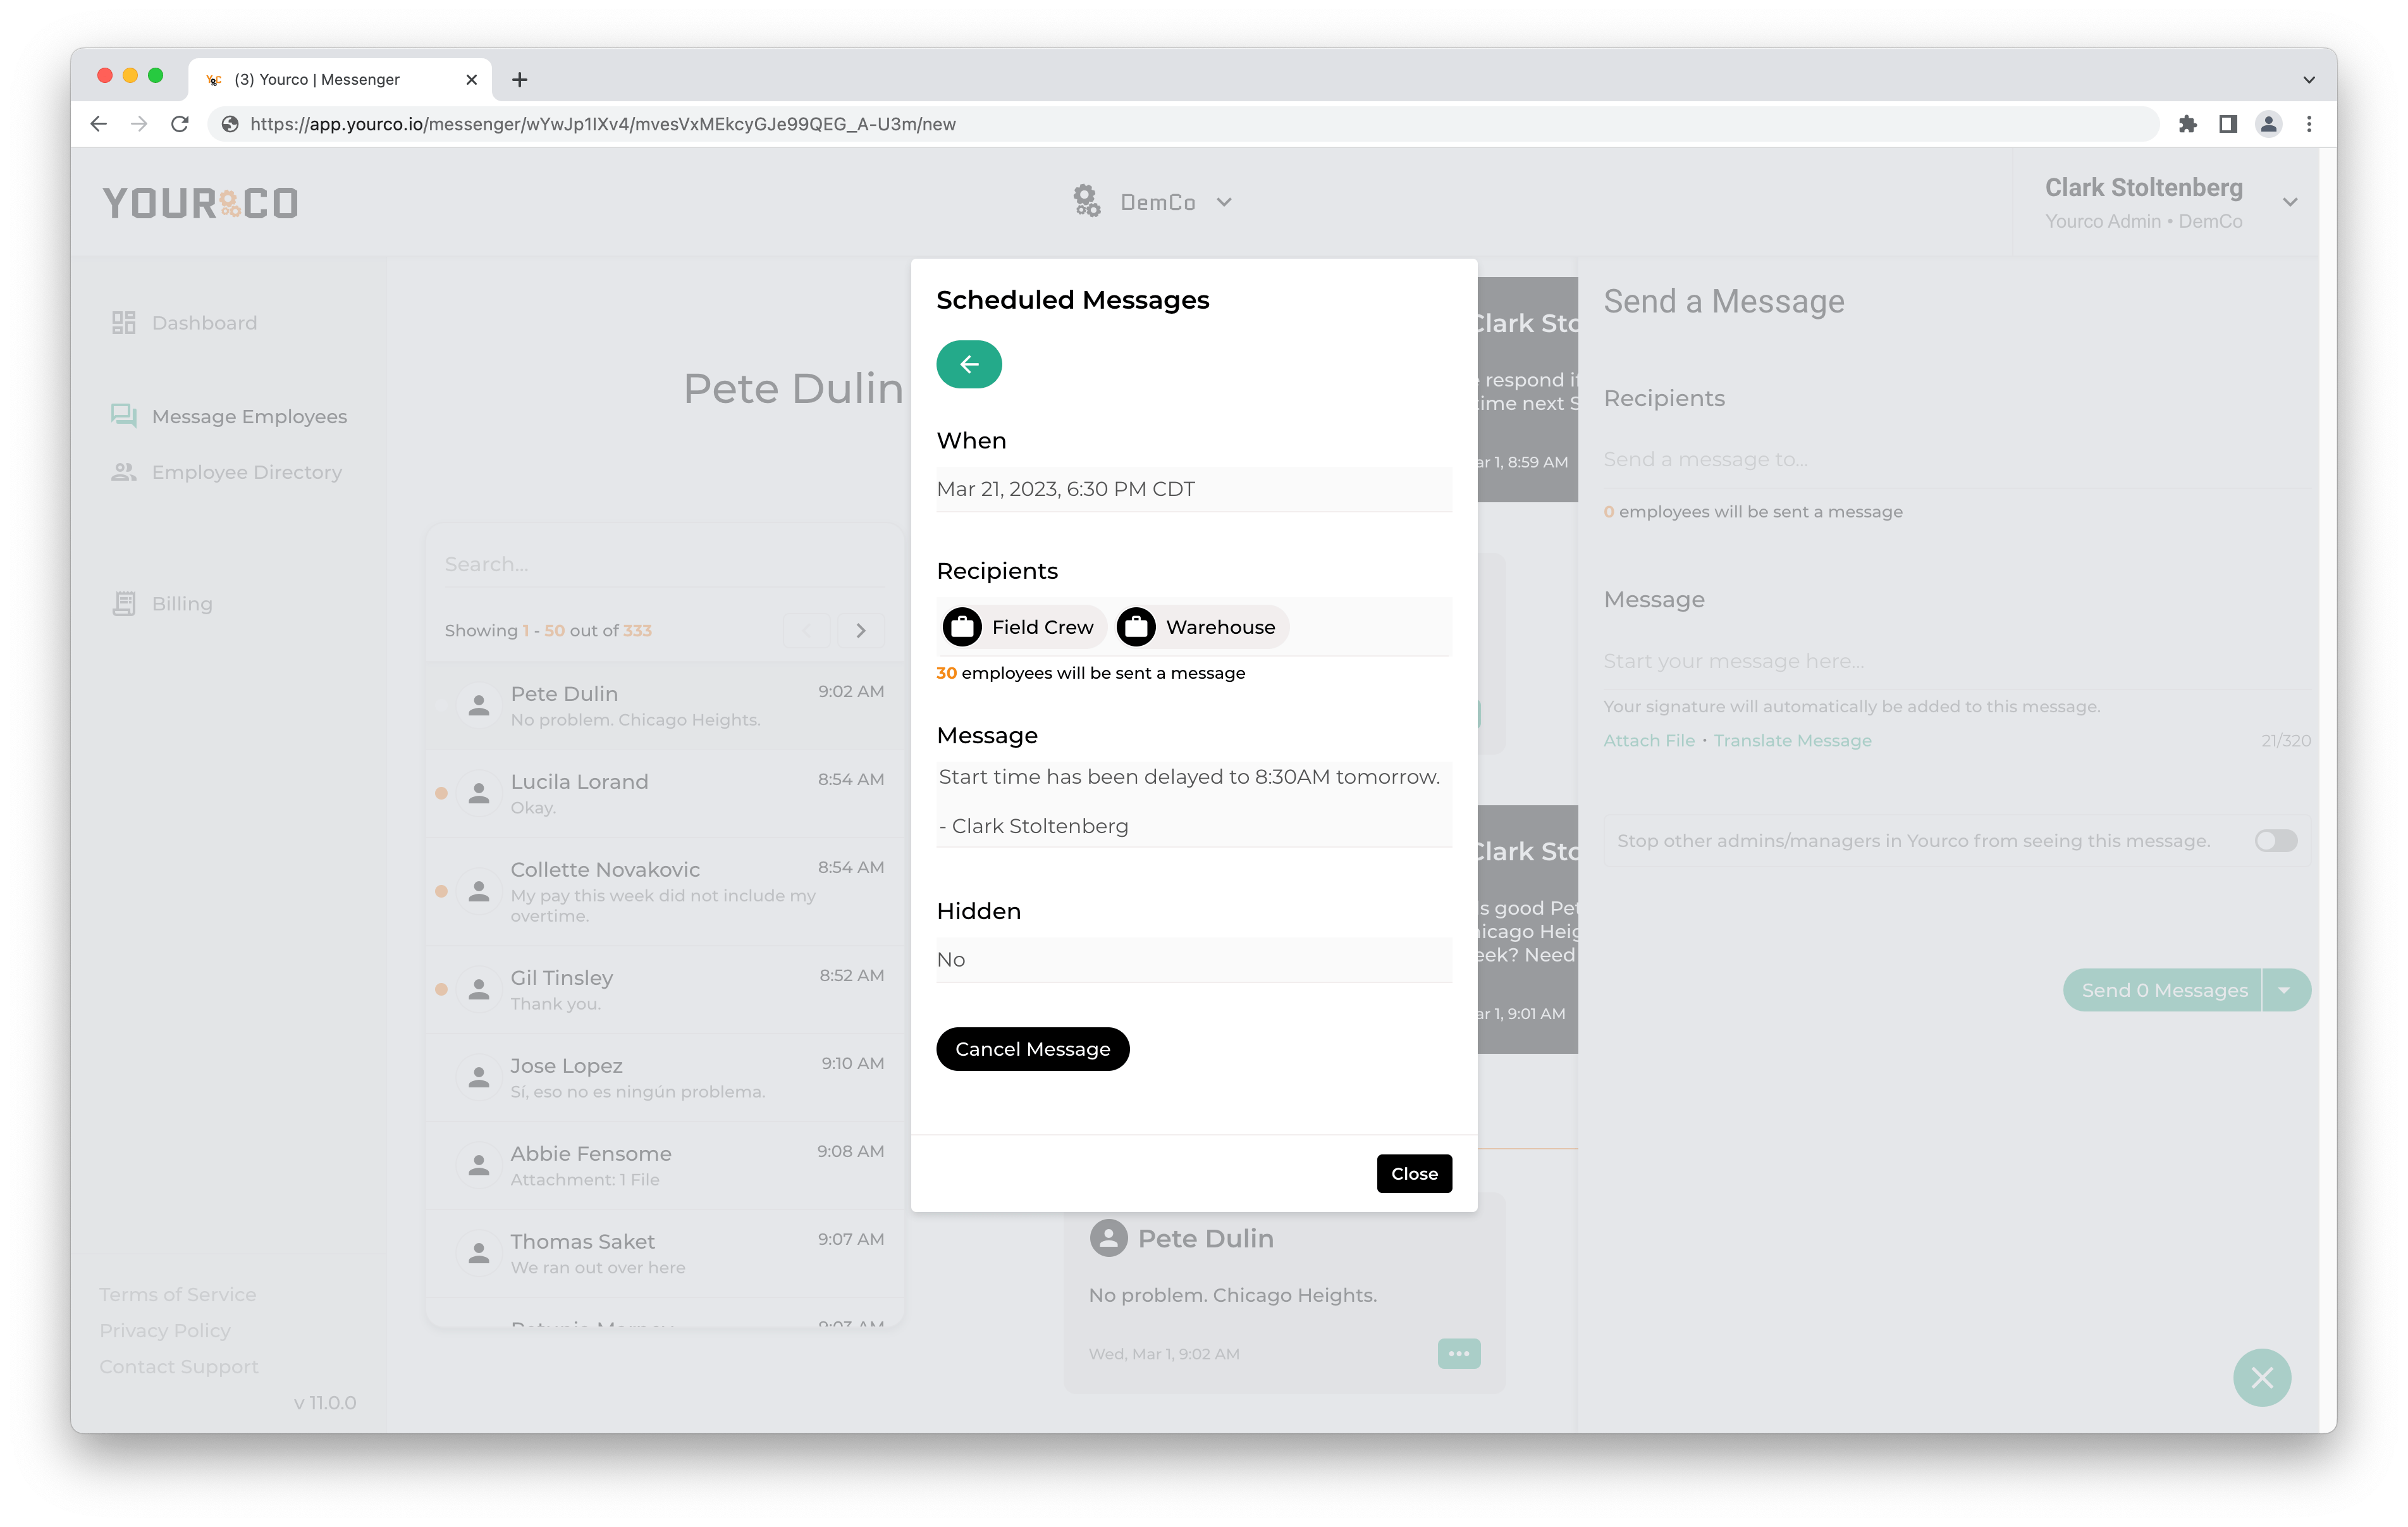Open the browser extensions puzzle icon
The height and width of the screenshot is (1527, 2408).
[x=2188, y=124]
